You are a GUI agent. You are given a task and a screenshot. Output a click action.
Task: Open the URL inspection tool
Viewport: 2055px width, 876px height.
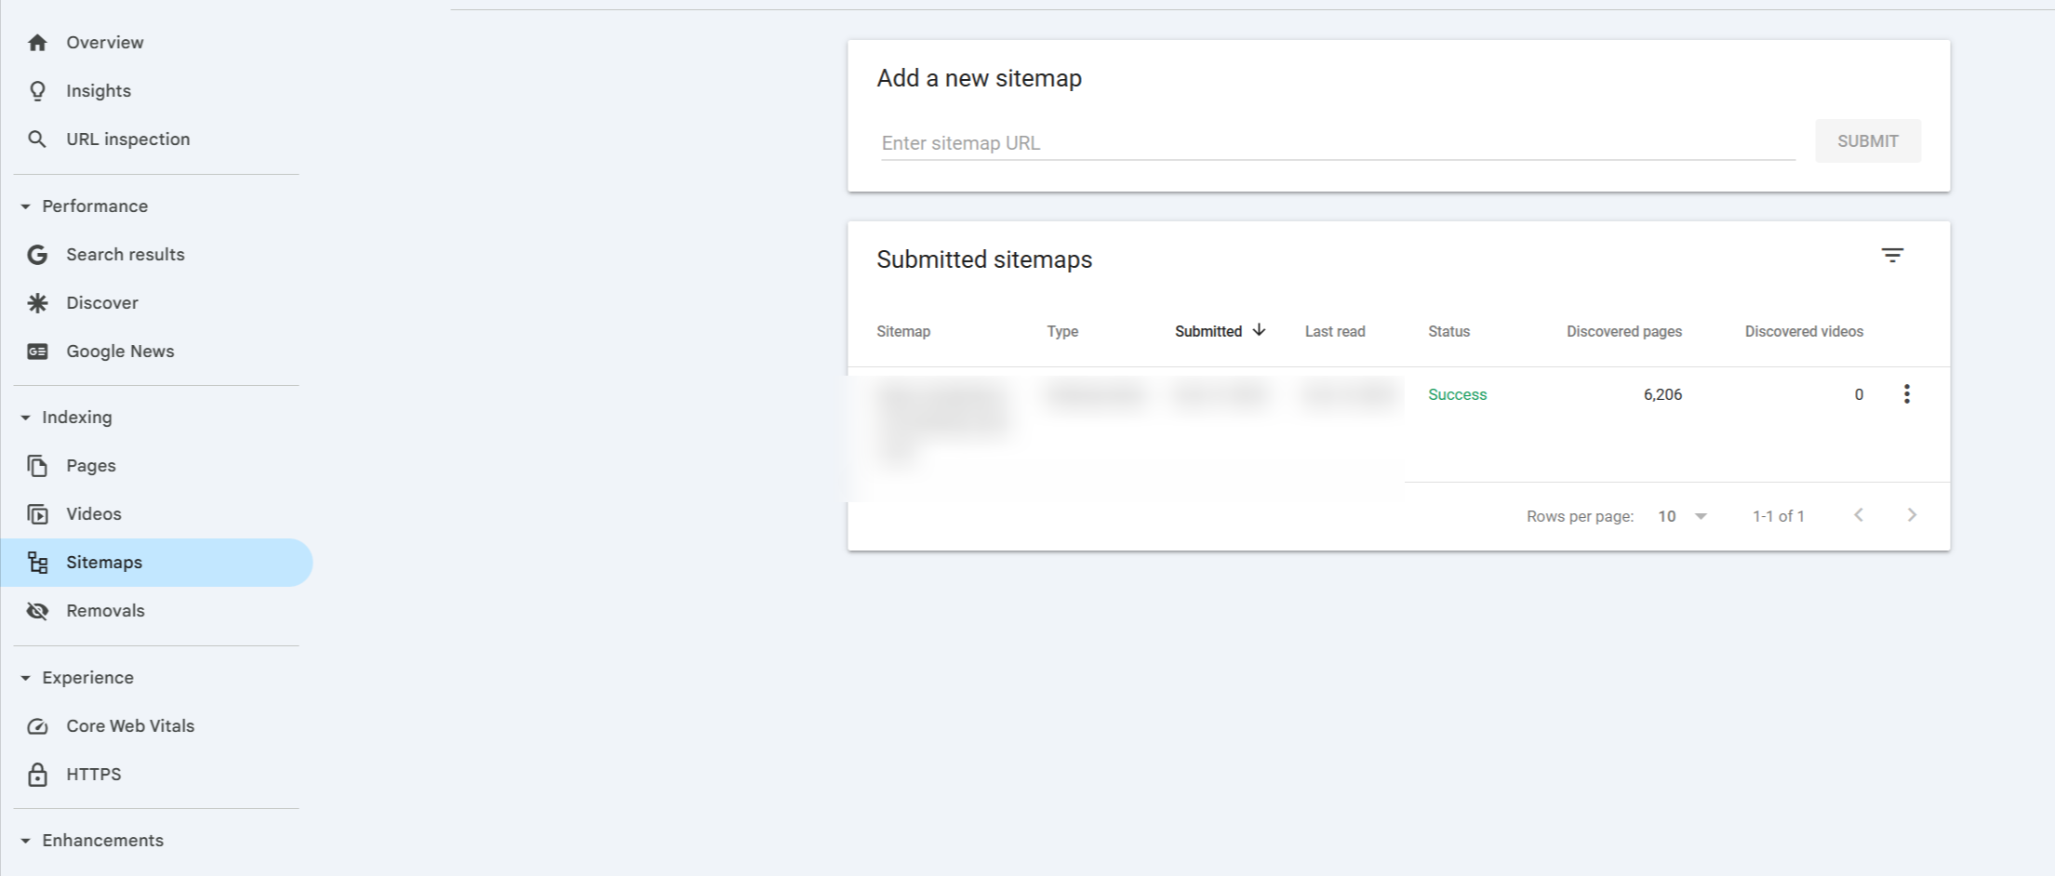point(37,139)
